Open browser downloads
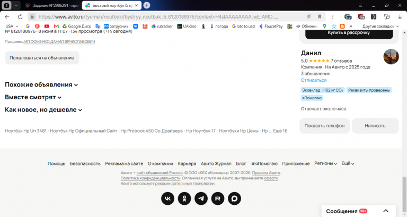The width and height of the screenshot is (407, 217). coord(400,16)
